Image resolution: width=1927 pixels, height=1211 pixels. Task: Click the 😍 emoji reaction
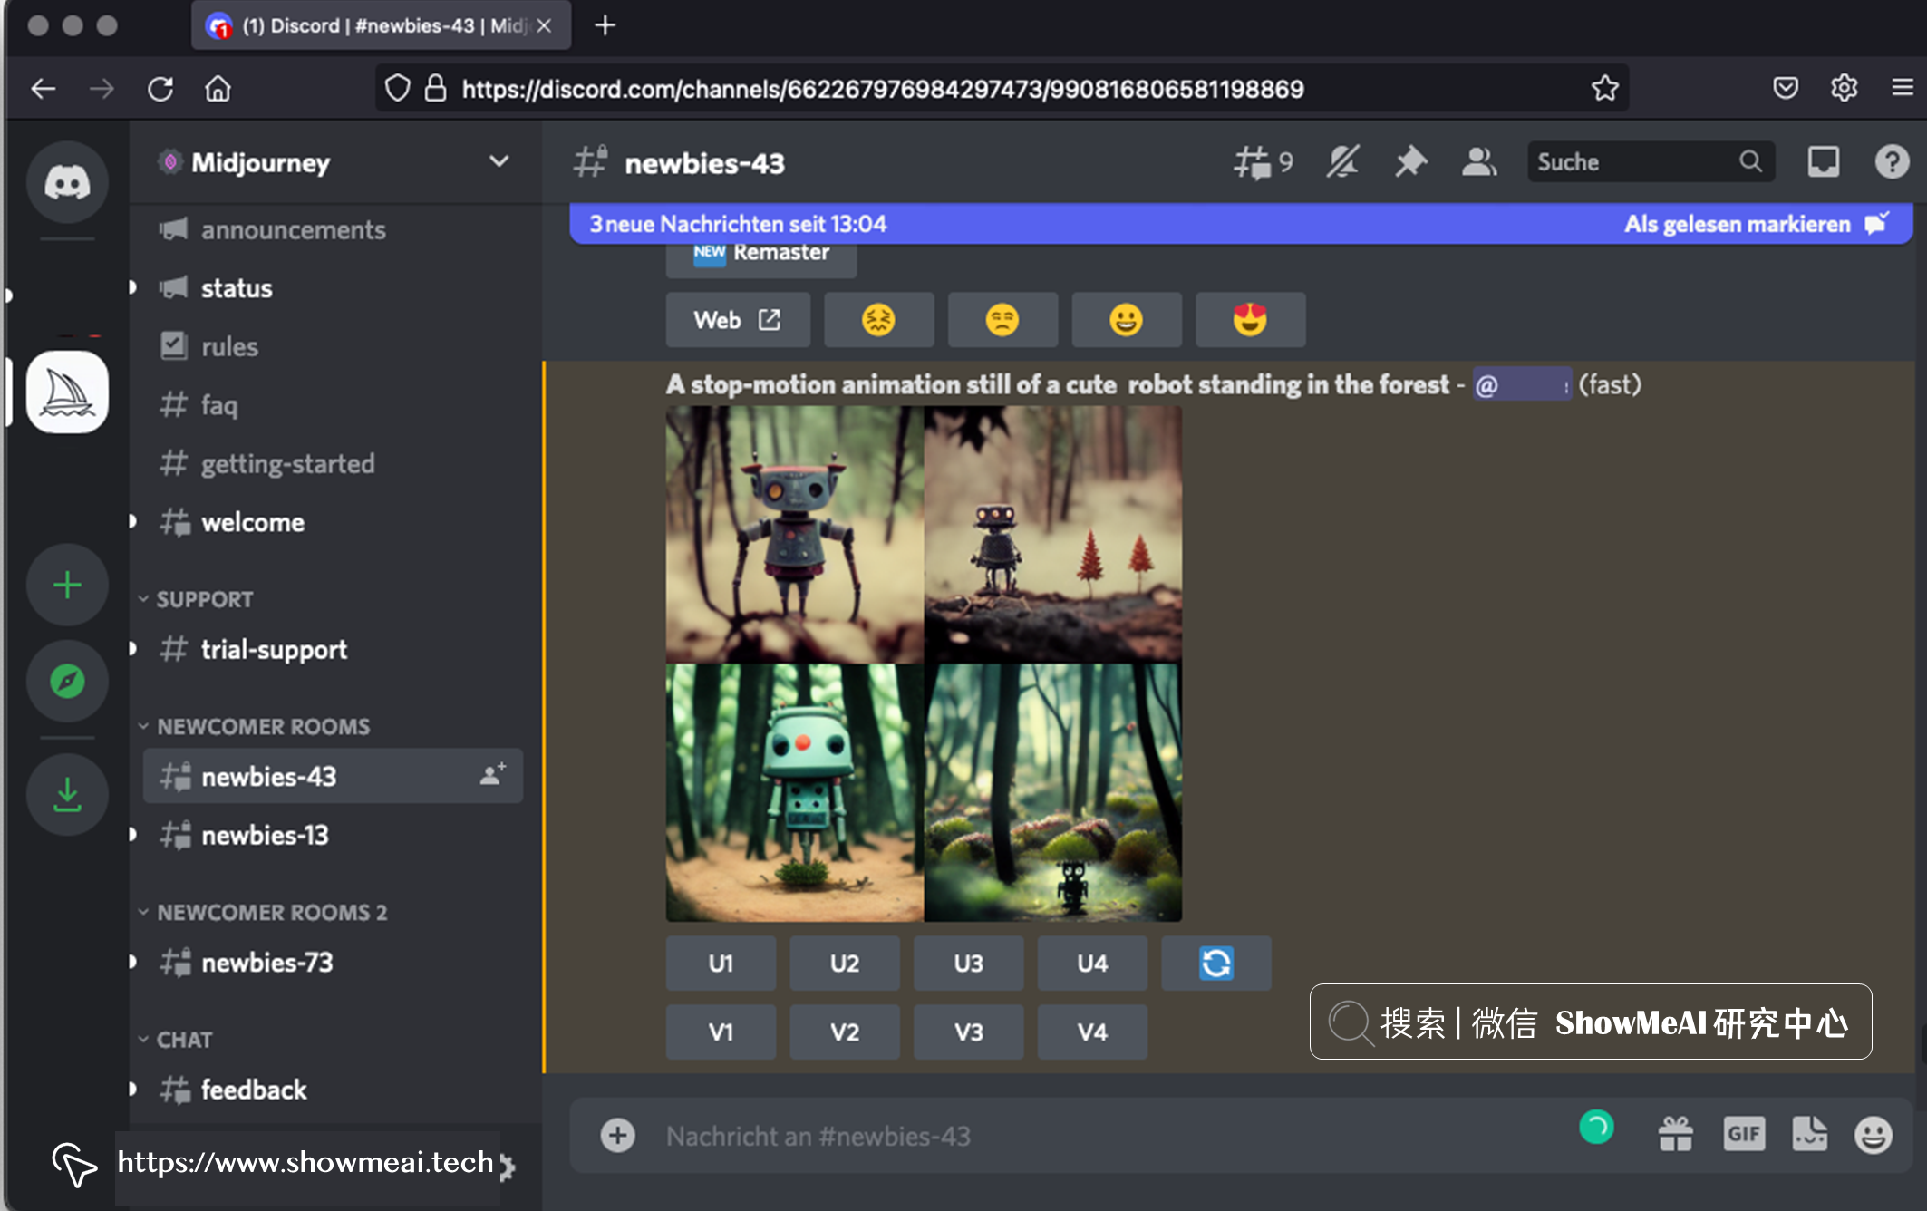[1249, 319]
